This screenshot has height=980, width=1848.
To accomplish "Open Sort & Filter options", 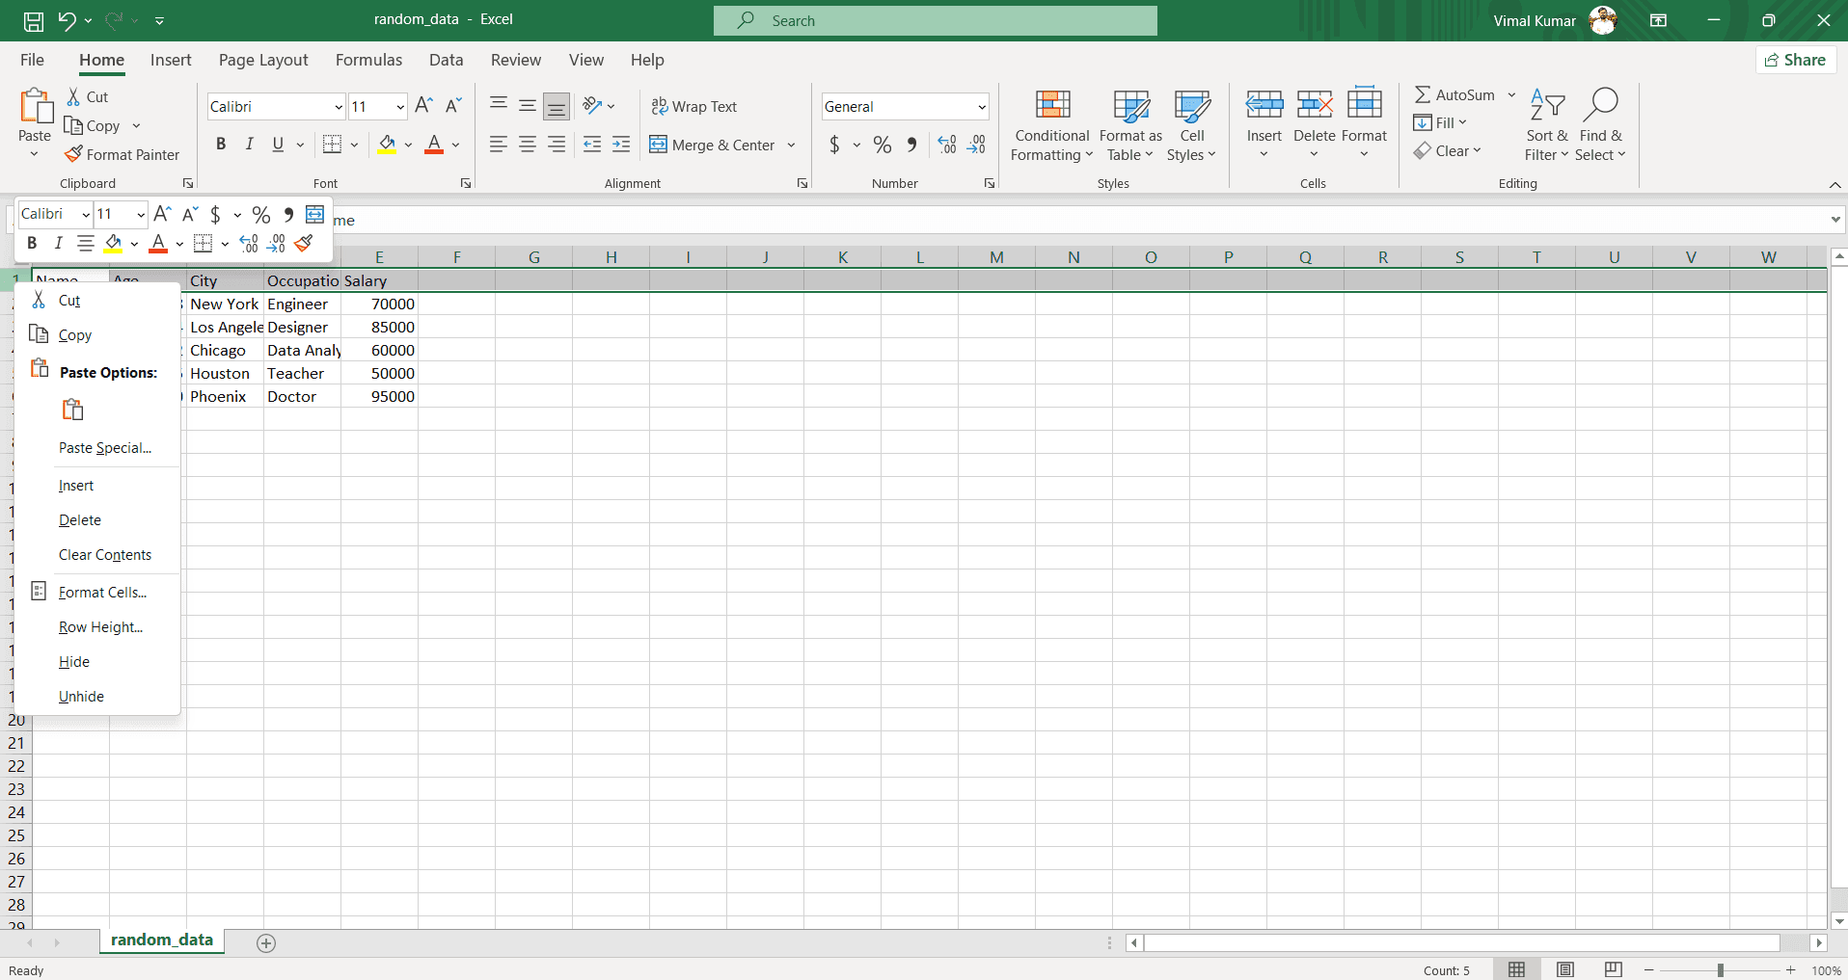I will click(x=1546, y=123).
